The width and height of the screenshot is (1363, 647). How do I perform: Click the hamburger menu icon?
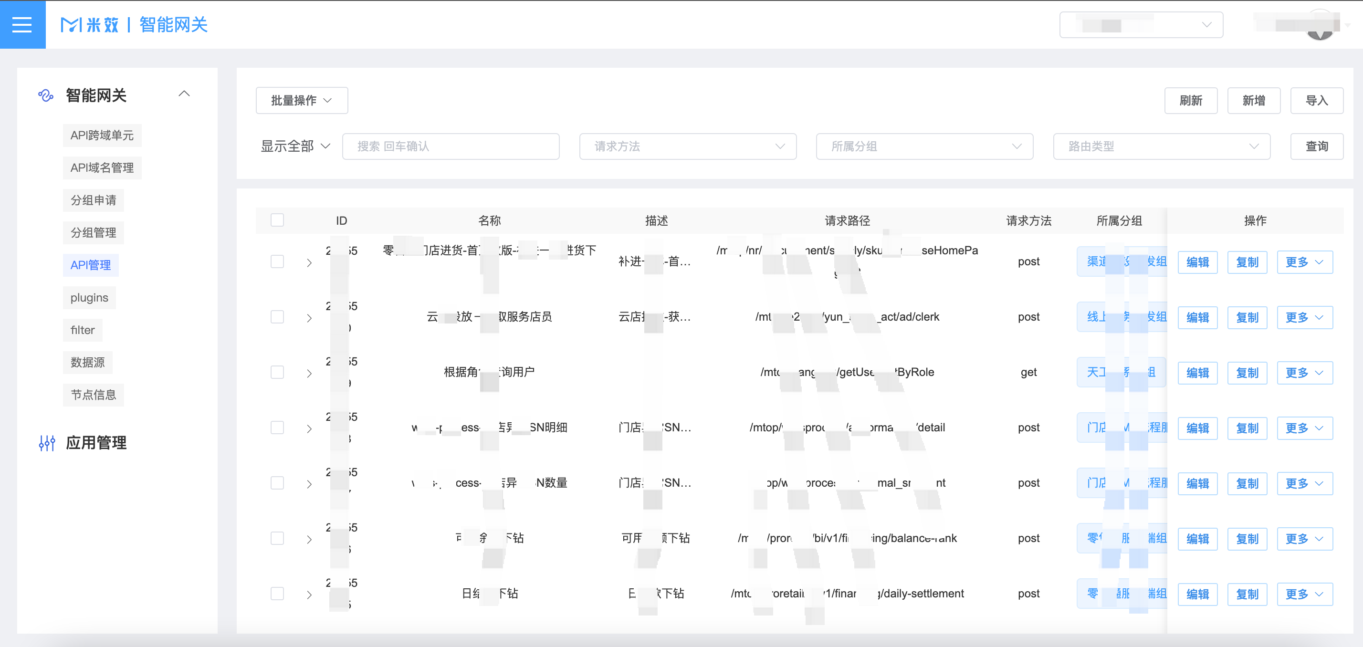(x=22, y=24)
